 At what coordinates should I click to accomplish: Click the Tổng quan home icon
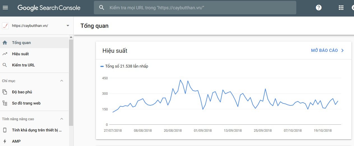point(5,43)
